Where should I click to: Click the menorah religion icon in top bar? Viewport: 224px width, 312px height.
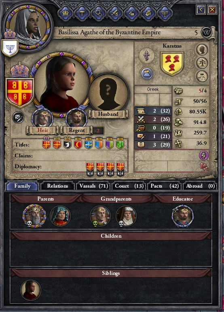click(165, 13)
